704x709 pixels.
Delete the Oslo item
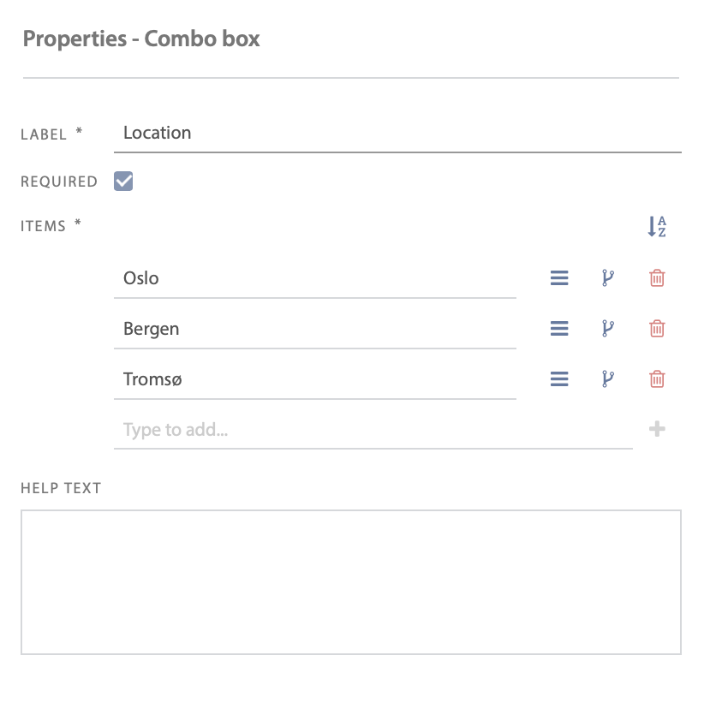point(657,278)
